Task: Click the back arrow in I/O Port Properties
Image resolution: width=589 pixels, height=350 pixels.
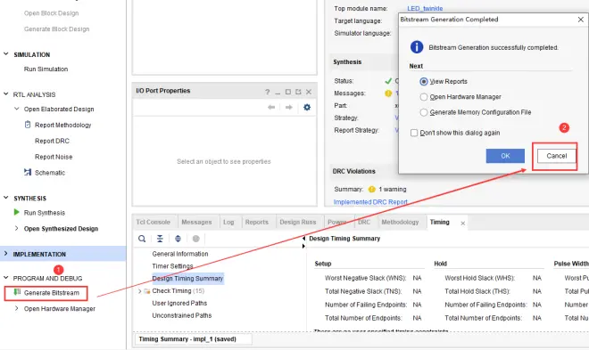Action: click(271, 107)
